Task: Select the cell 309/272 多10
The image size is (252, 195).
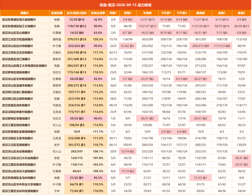Action: (77, 85)
